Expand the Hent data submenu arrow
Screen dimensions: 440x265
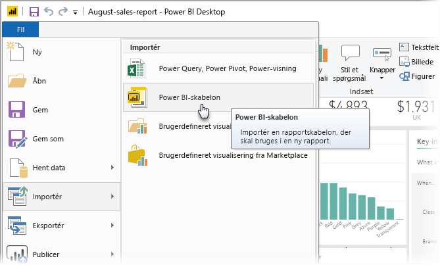[x=112, y=168]
